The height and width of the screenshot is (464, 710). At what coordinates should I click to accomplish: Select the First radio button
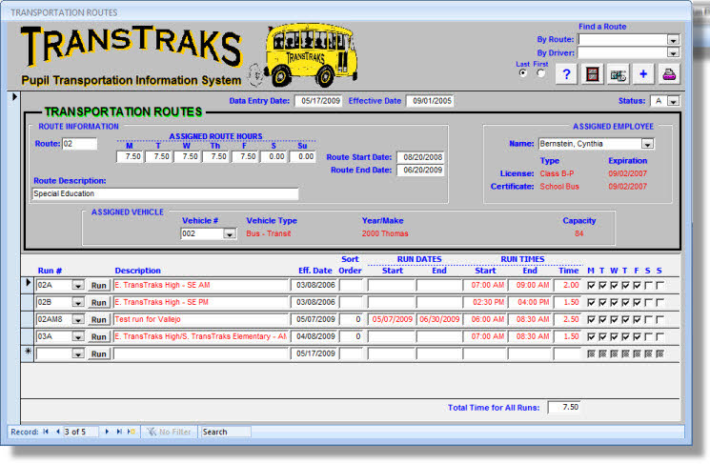(x=542, y=72)
